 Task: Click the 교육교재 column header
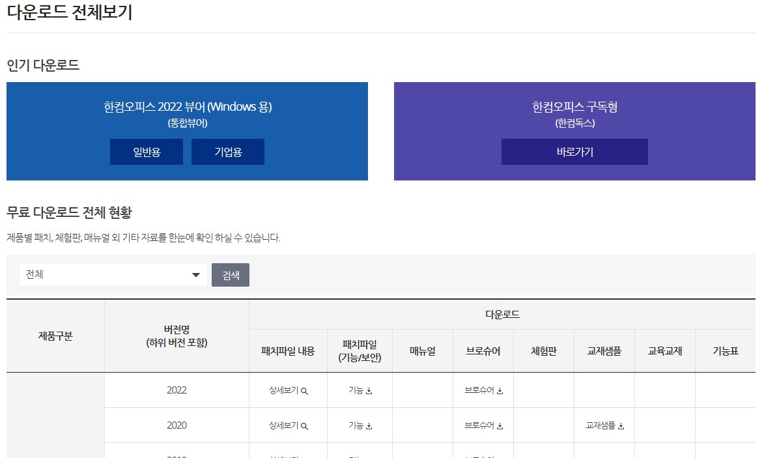(664, 351)
